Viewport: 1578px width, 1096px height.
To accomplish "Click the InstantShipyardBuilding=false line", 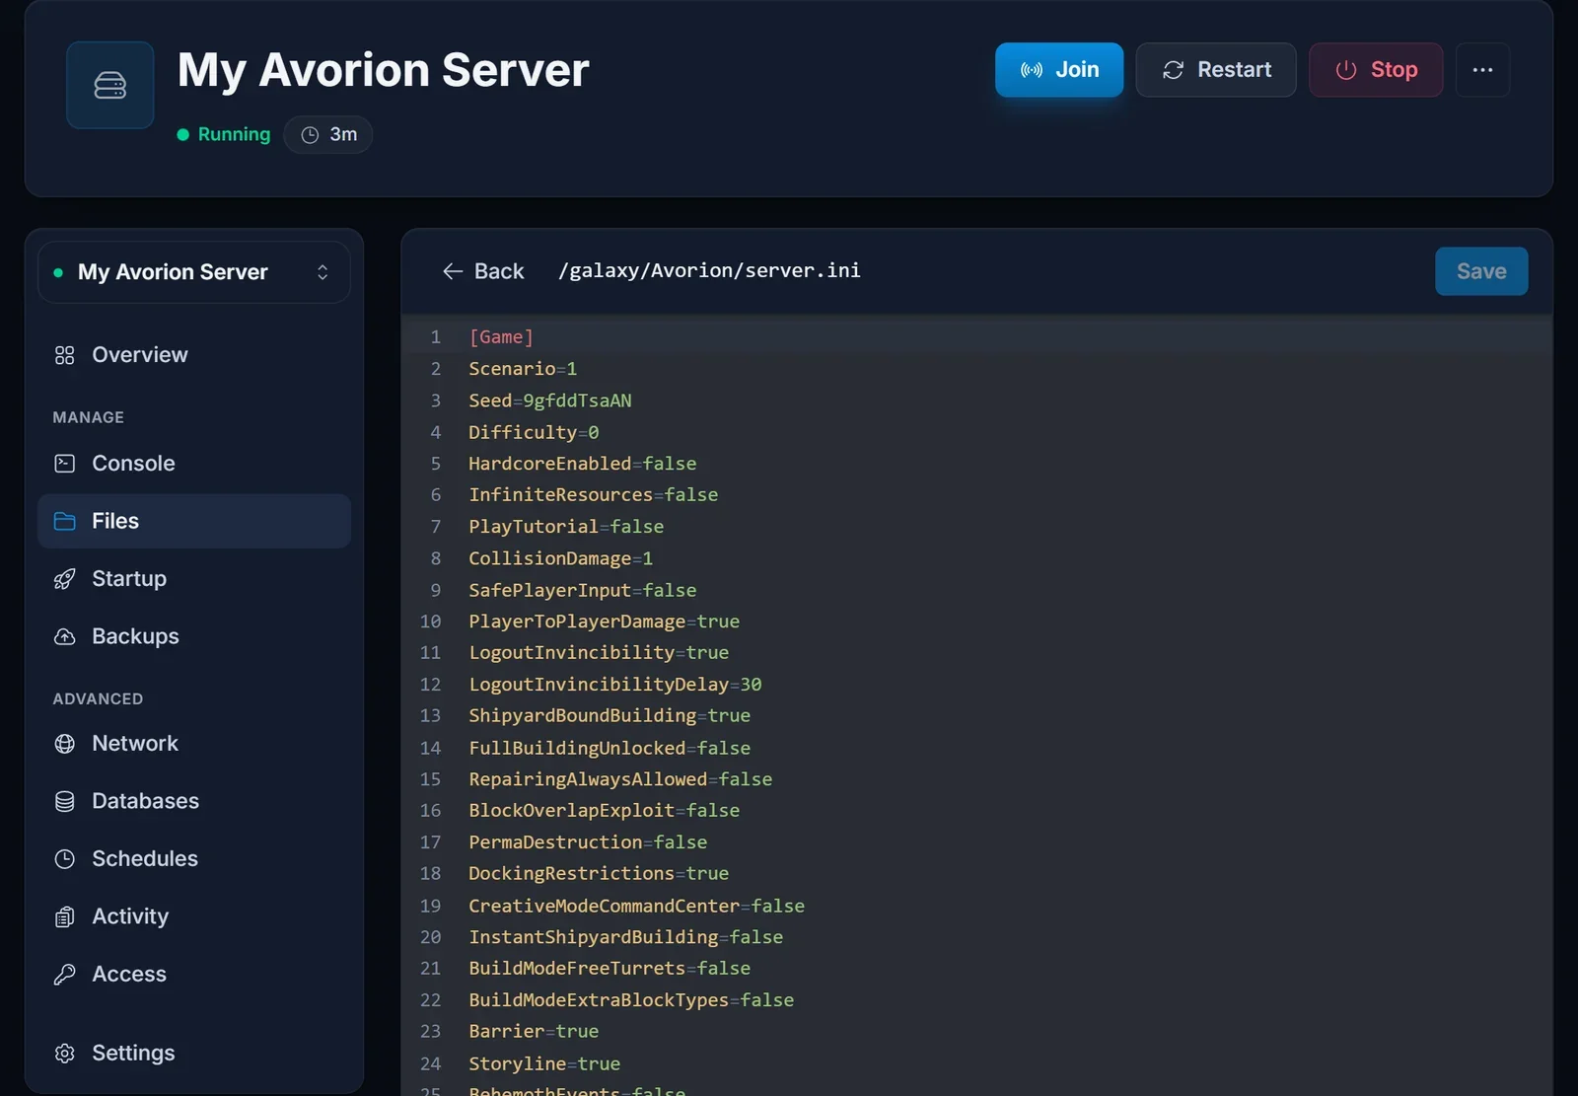I will 625,937.
